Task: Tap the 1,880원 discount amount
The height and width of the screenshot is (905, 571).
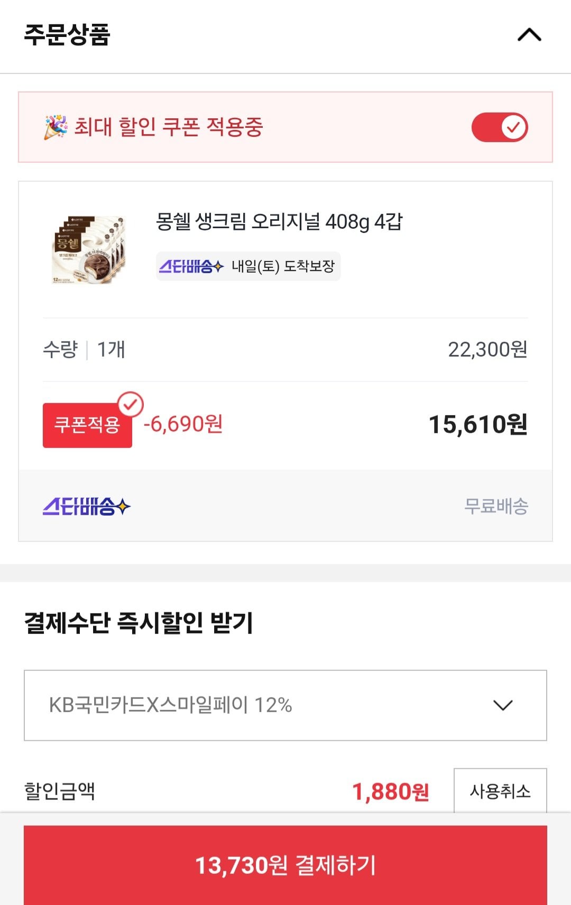Action: (x=390, y=791)
